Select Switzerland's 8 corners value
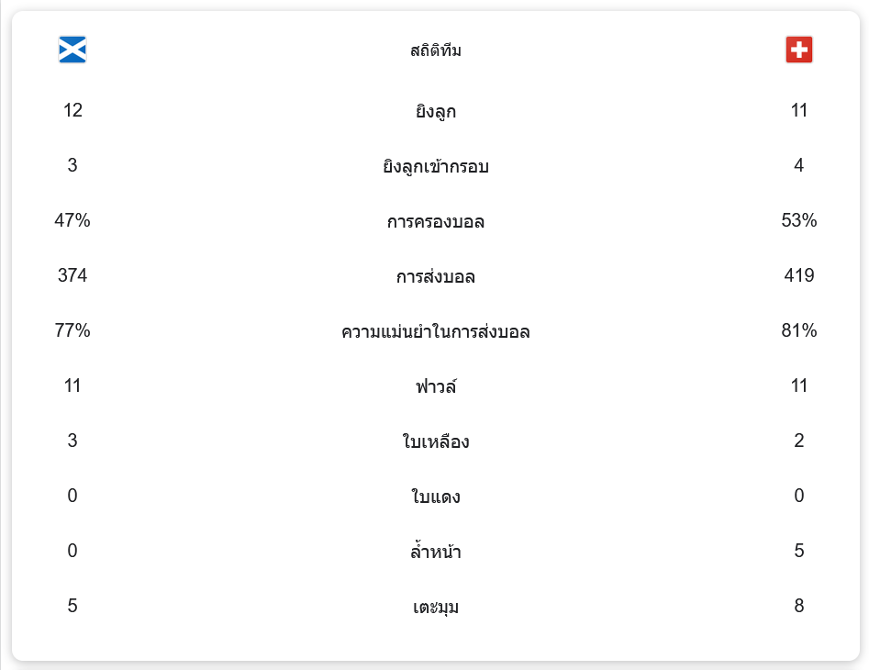Screen dimensions: 869x670 point(799,606)
